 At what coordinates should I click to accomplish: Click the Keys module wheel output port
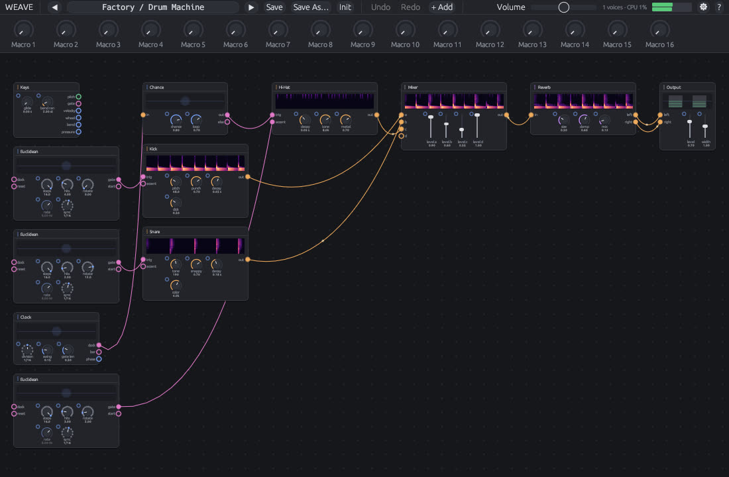click(79, 118)
